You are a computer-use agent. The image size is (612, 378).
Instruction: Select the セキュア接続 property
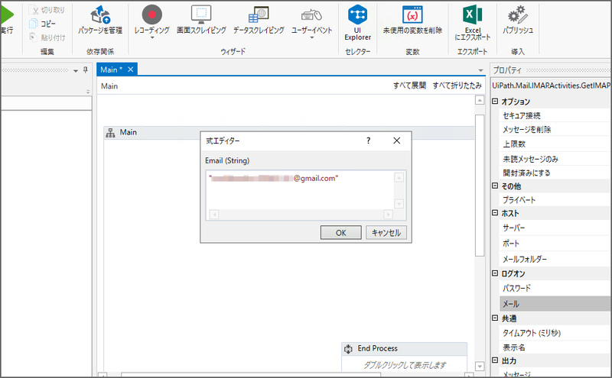coord(555,115)
